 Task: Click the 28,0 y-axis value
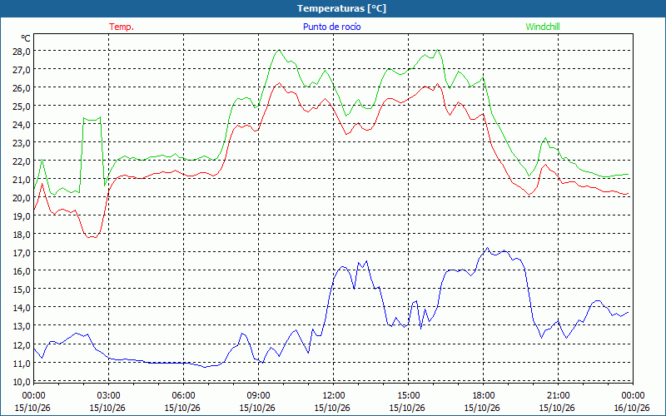coord(21,52)
